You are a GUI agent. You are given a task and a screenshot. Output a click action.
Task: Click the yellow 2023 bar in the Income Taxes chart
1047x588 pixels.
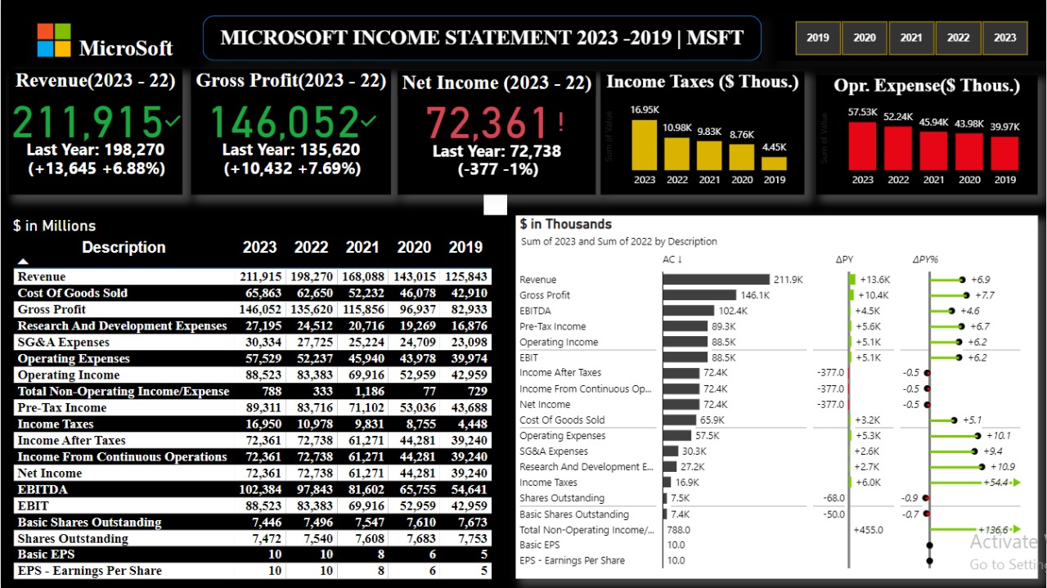[x=645, y=145]
